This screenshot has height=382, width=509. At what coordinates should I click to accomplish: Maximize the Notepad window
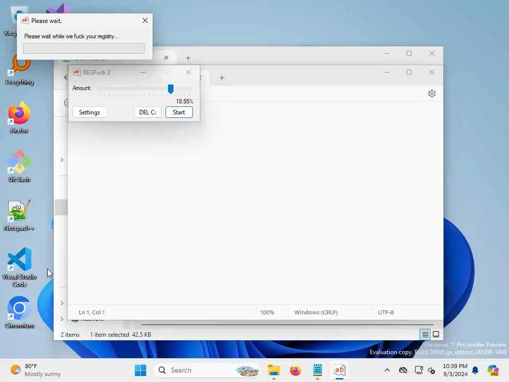click(409, 72)
